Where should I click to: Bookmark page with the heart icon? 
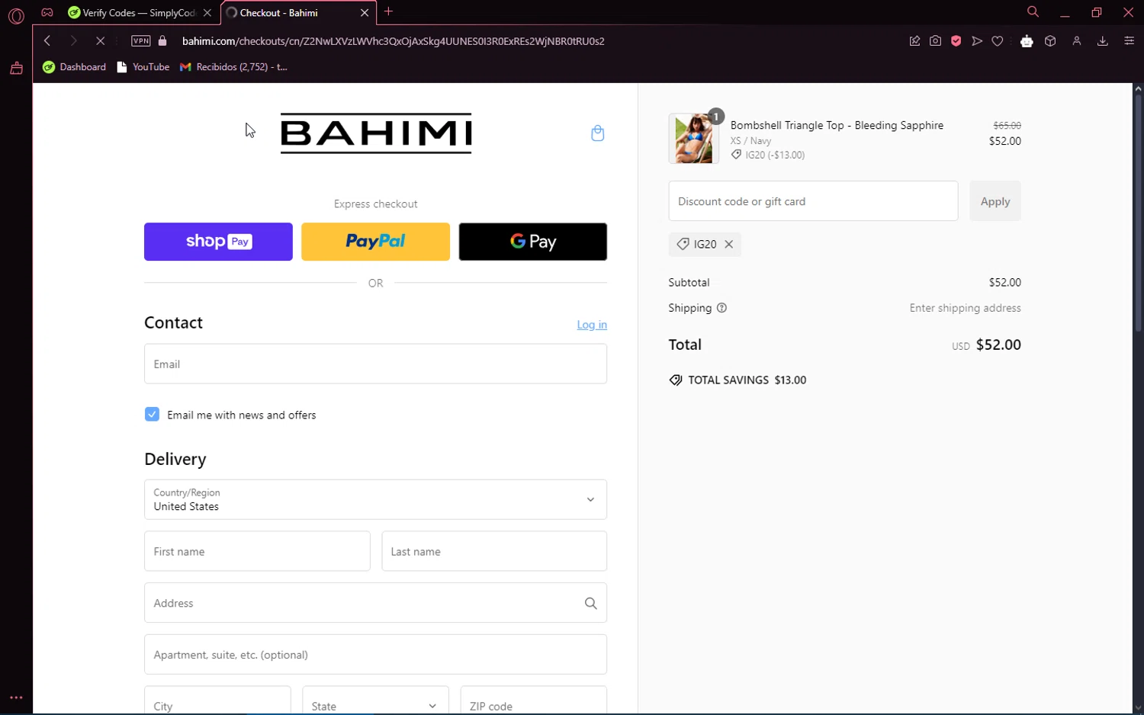(998, 41)
